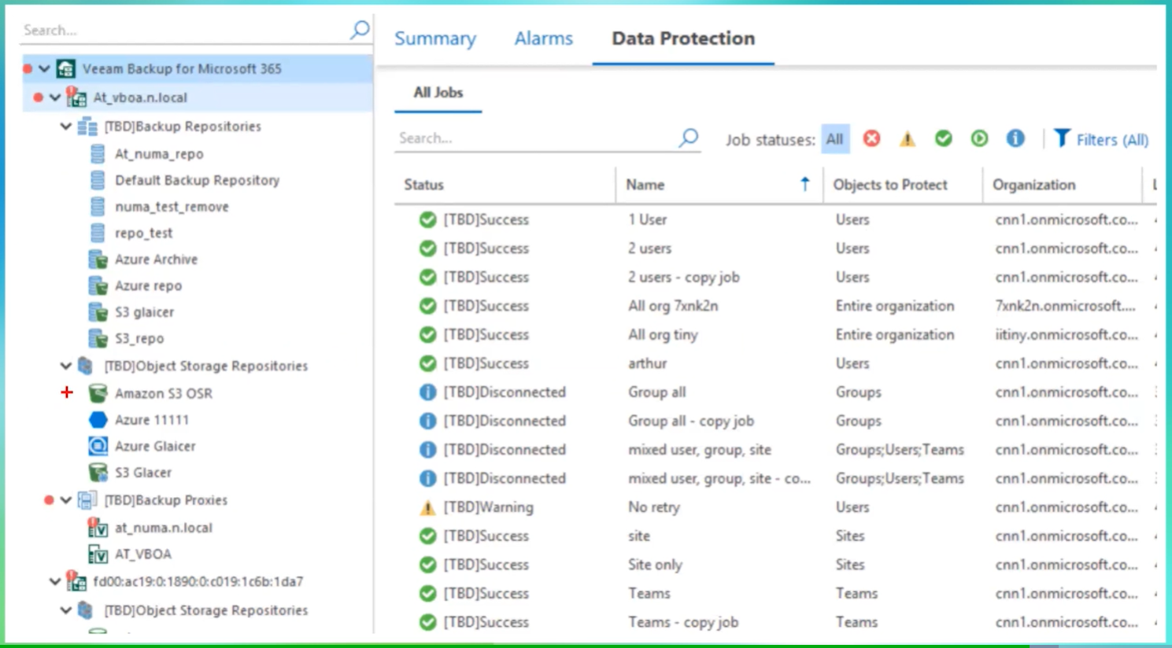
Task: Collapse the At_vboa.n.local node
Action: point(55,98)
